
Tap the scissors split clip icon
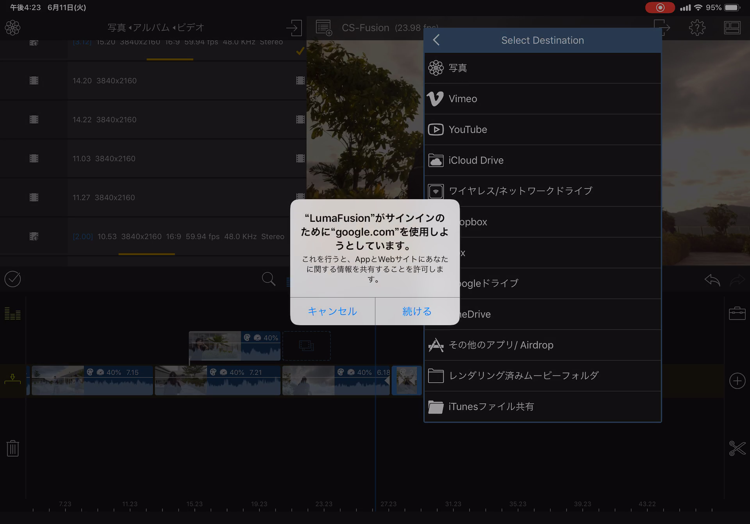pos(737,448)
